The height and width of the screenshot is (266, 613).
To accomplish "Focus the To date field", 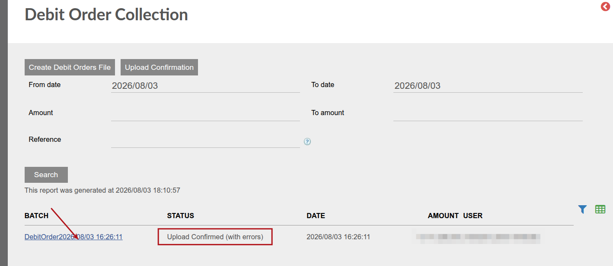I will pyautogui.click(x=488, y=85).
